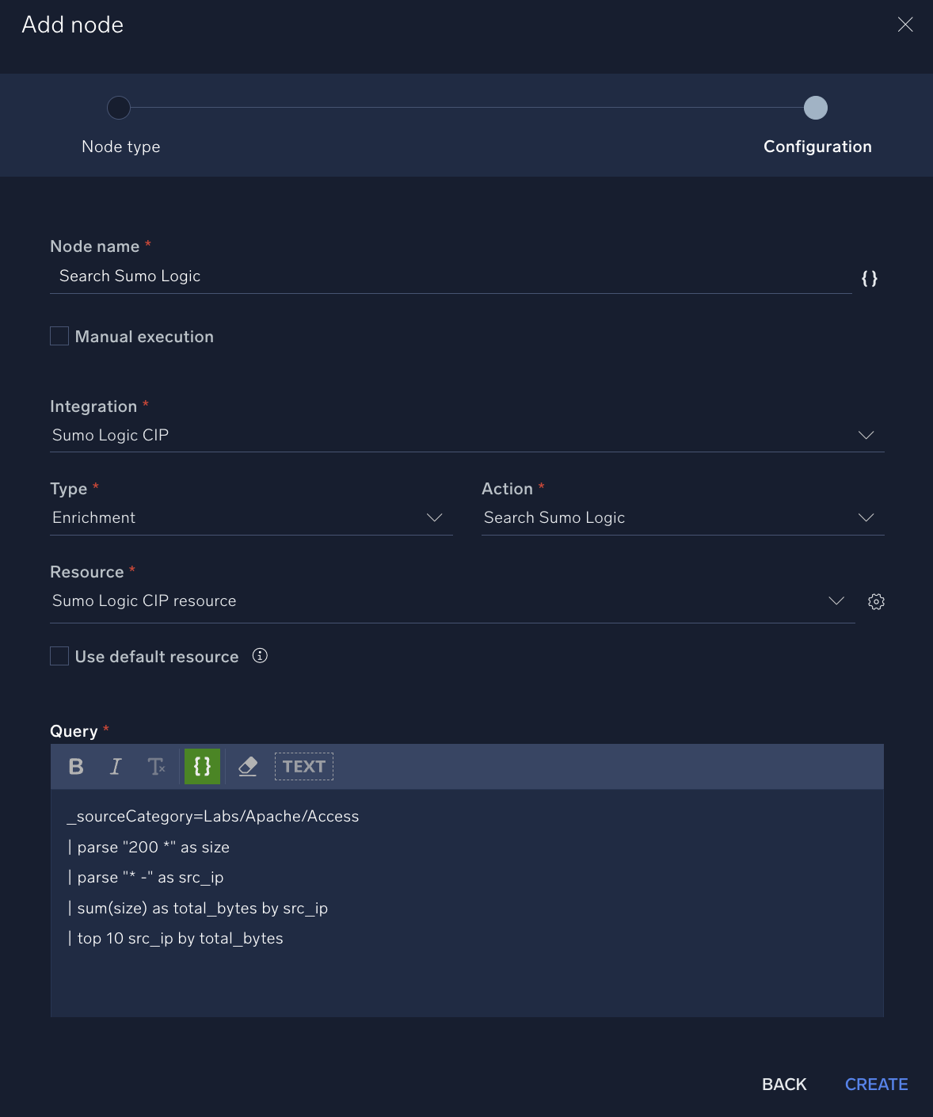Viewport: 933px width, 1117px height.
Task: Click the eraser icon in Query toolbar
Action: click(248, 766)
